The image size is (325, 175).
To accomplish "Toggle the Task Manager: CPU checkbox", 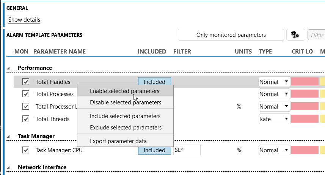I will (26, 150).
